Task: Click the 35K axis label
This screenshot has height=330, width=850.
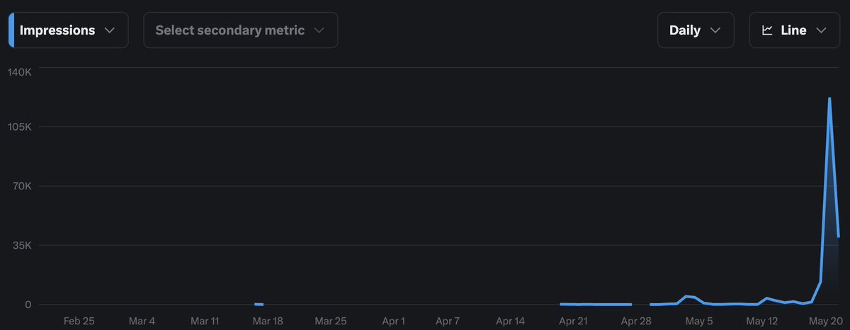Action: tap(21, 245)
